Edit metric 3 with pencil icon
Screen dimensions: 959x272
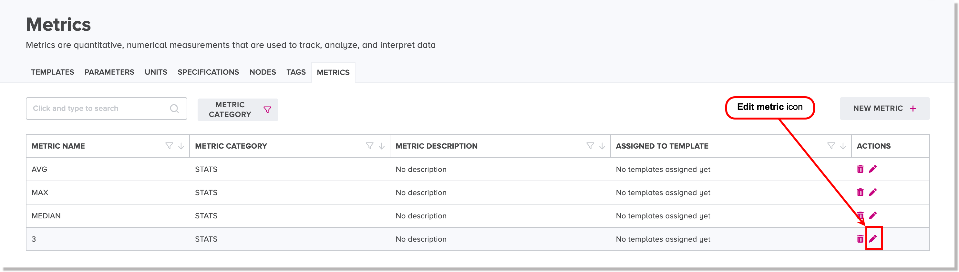[873, 238]
